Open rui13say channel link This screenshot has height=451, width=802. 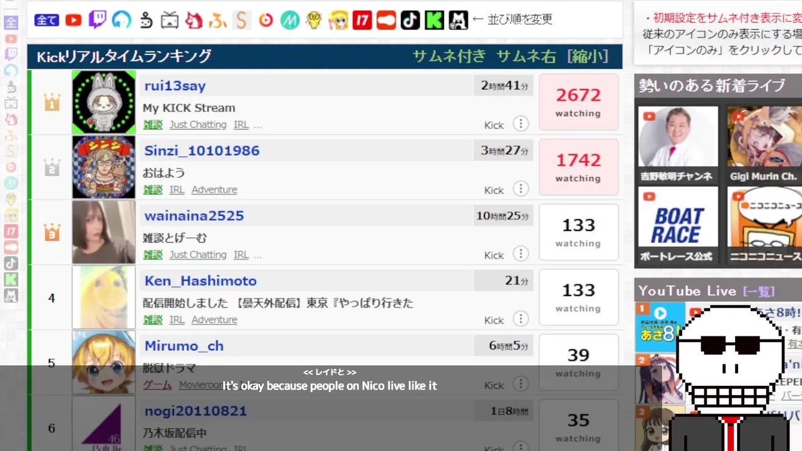point(175,86)
